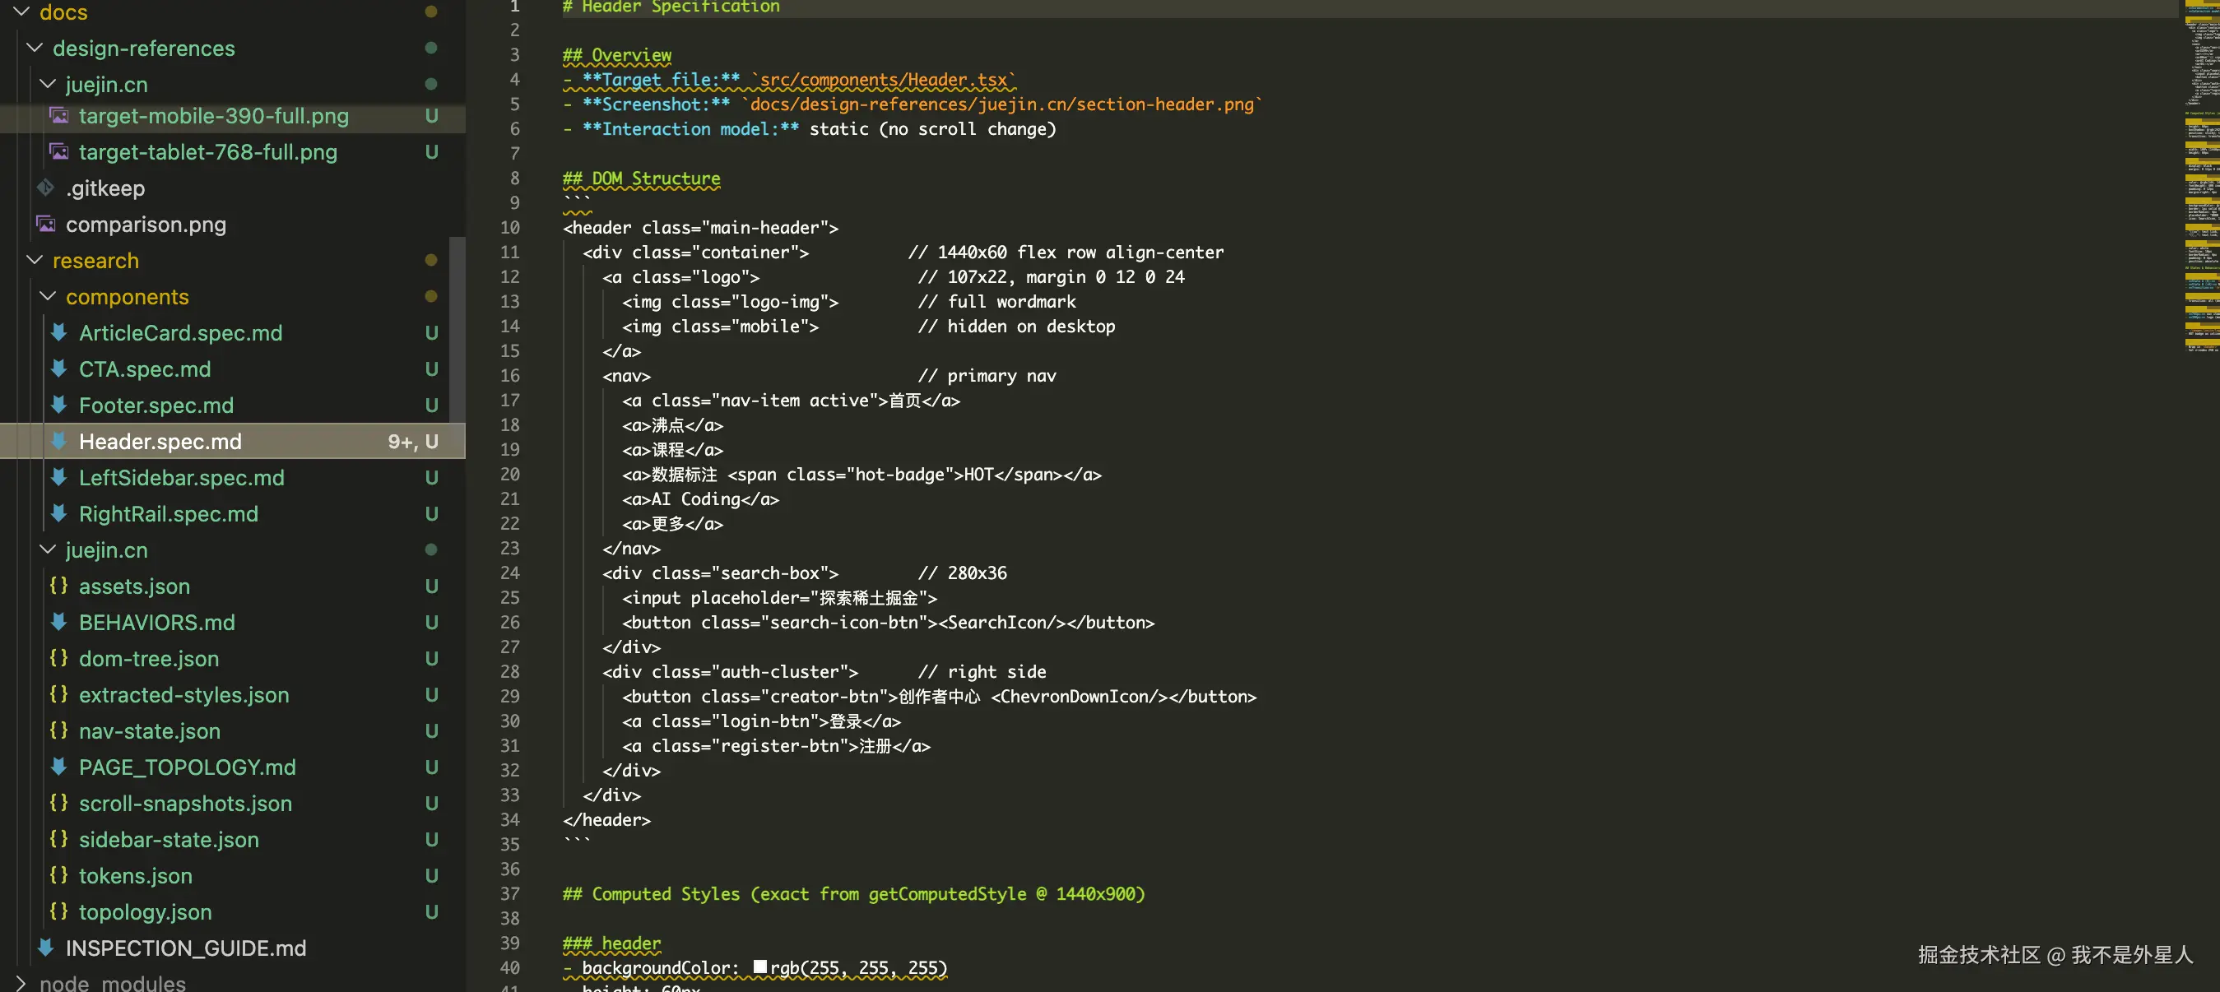The width and height of the screenshot is (2220, 992).
Task: Click the JSON braces icon beside topology.json
Action: coord(58,912)
